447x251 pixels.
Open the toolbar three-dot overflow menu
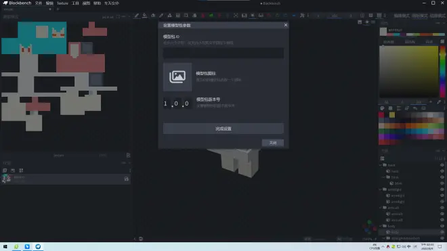pyautogui.click(x=385, y=16)
